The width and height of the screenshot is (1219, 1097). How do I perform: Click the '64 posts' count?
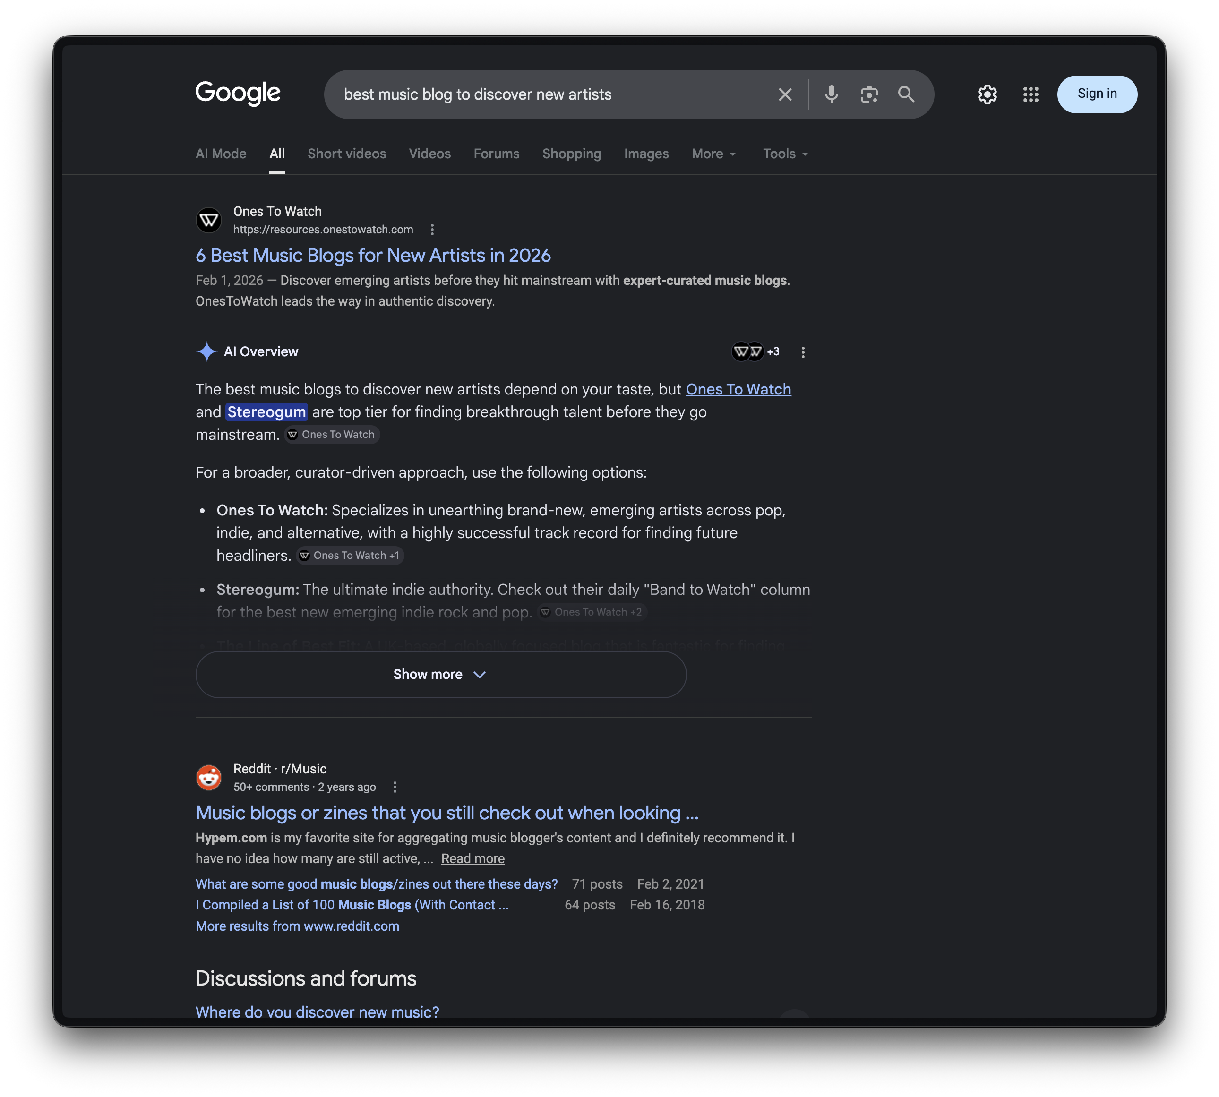click(x=590, y=905)
